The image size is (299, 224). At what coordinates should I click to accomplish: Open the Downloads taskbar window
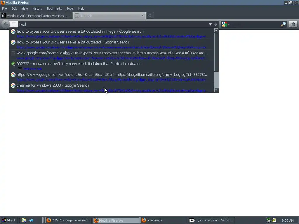click(x=164, y=220)
